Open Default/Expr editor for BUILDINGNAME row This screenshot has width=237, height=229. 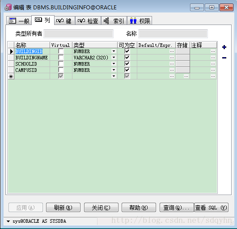pos(172,58)
